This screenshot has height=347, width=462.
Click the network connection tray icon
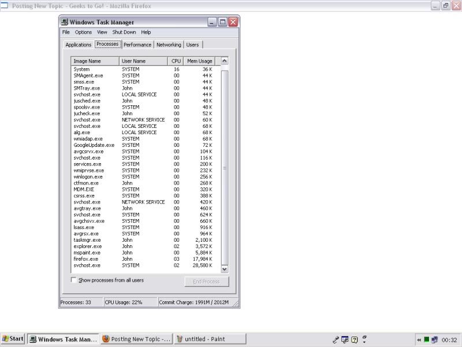(434, 339)
